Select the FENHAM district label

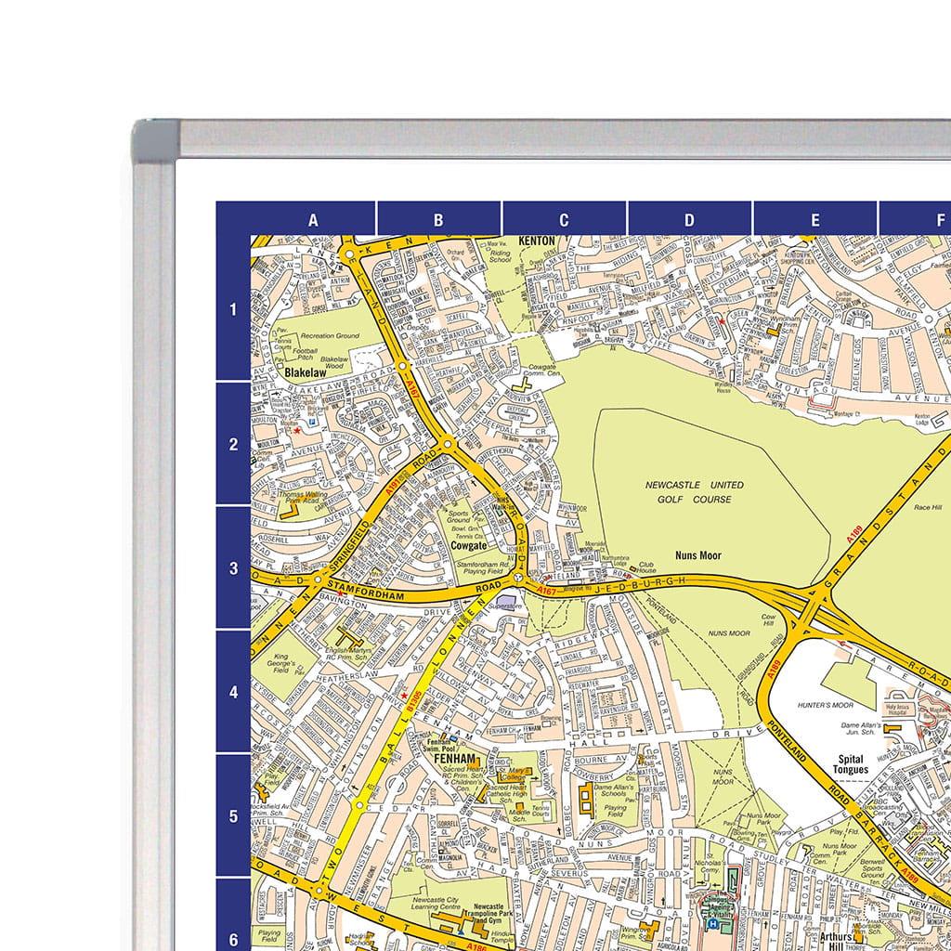(455, 759)
